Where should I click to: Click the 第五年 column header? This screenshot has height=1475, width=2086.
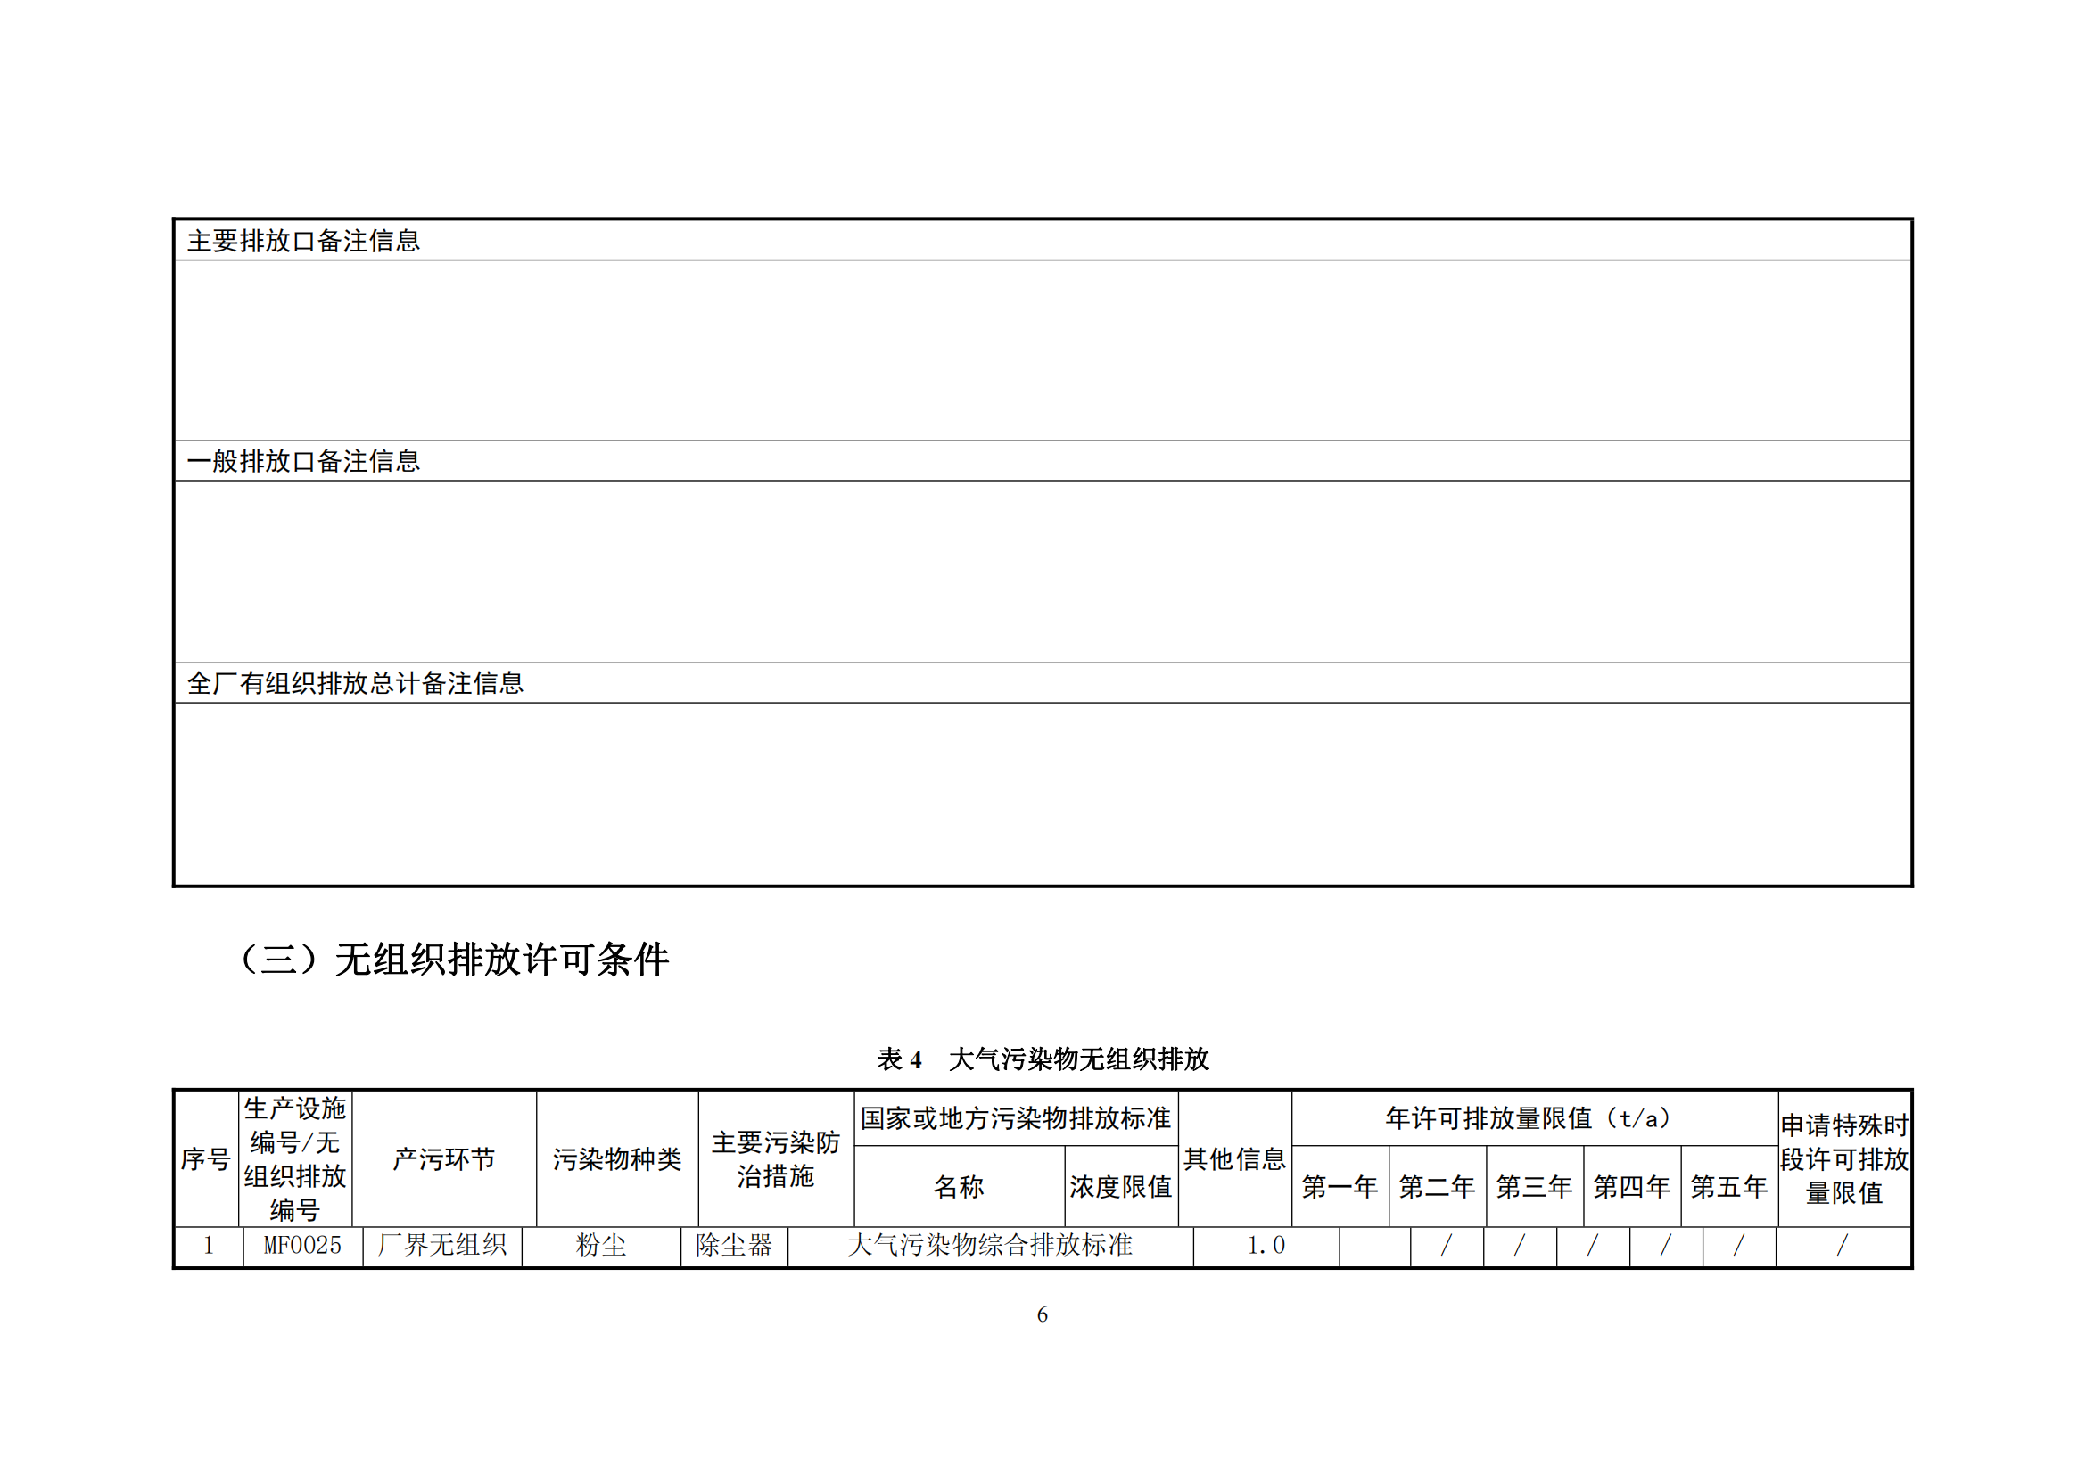pos(1729,1187)
